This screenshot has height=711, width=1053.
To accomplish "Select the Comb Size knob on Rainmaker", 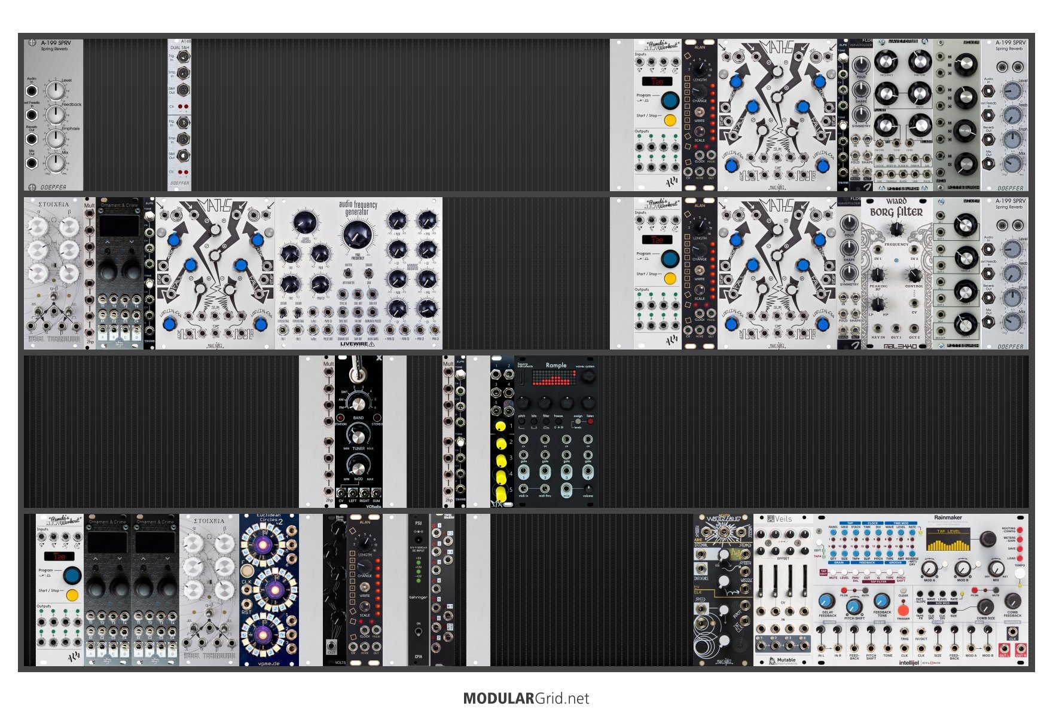I will click(x=985, y=607).
